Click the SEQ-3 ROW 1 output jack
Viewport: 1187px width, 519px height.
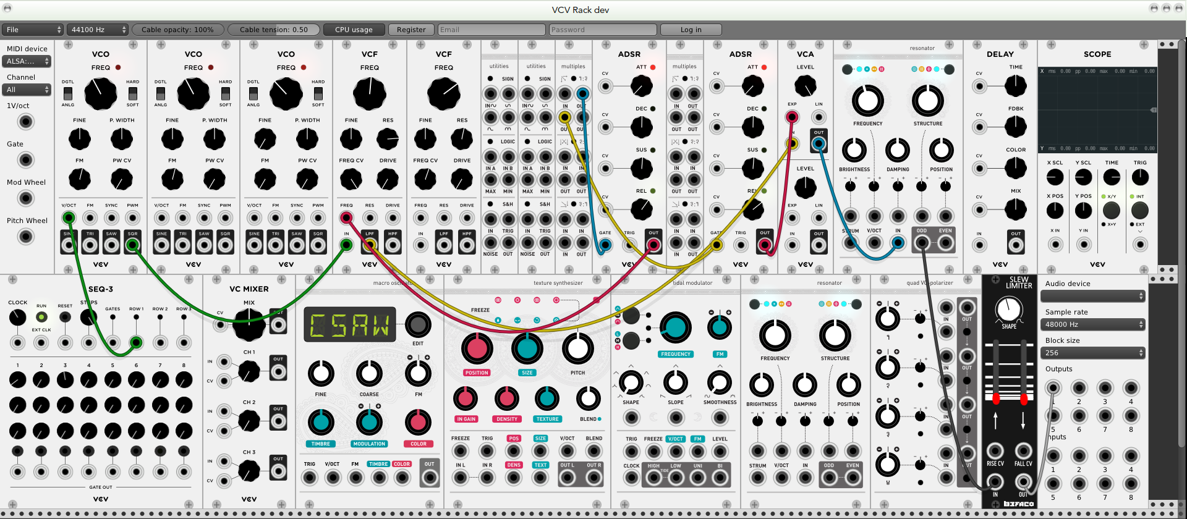pos(136,342)
